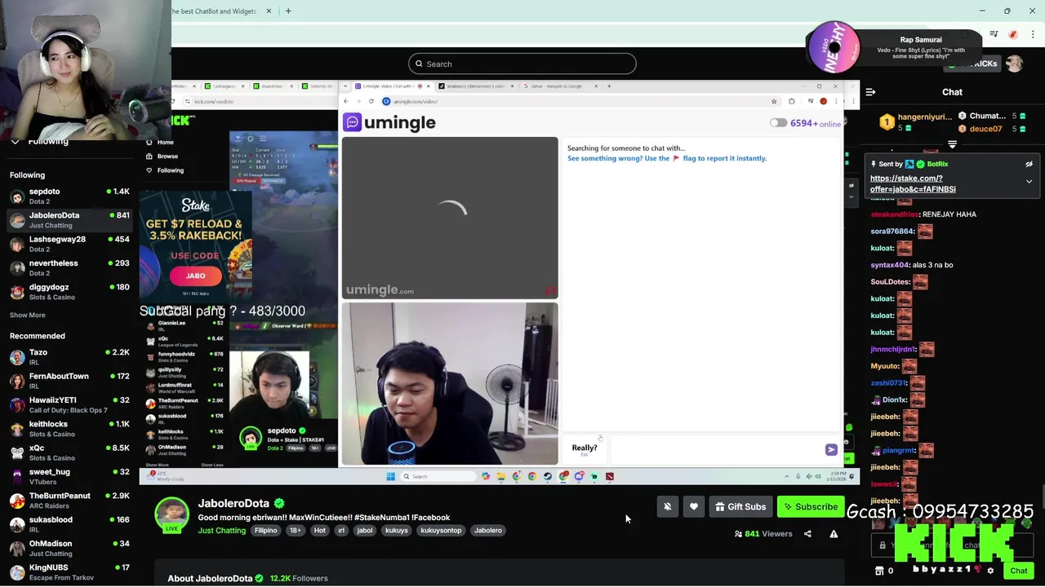
Task: Open FernAboutTown recommended channel
Action: [69, 381]
